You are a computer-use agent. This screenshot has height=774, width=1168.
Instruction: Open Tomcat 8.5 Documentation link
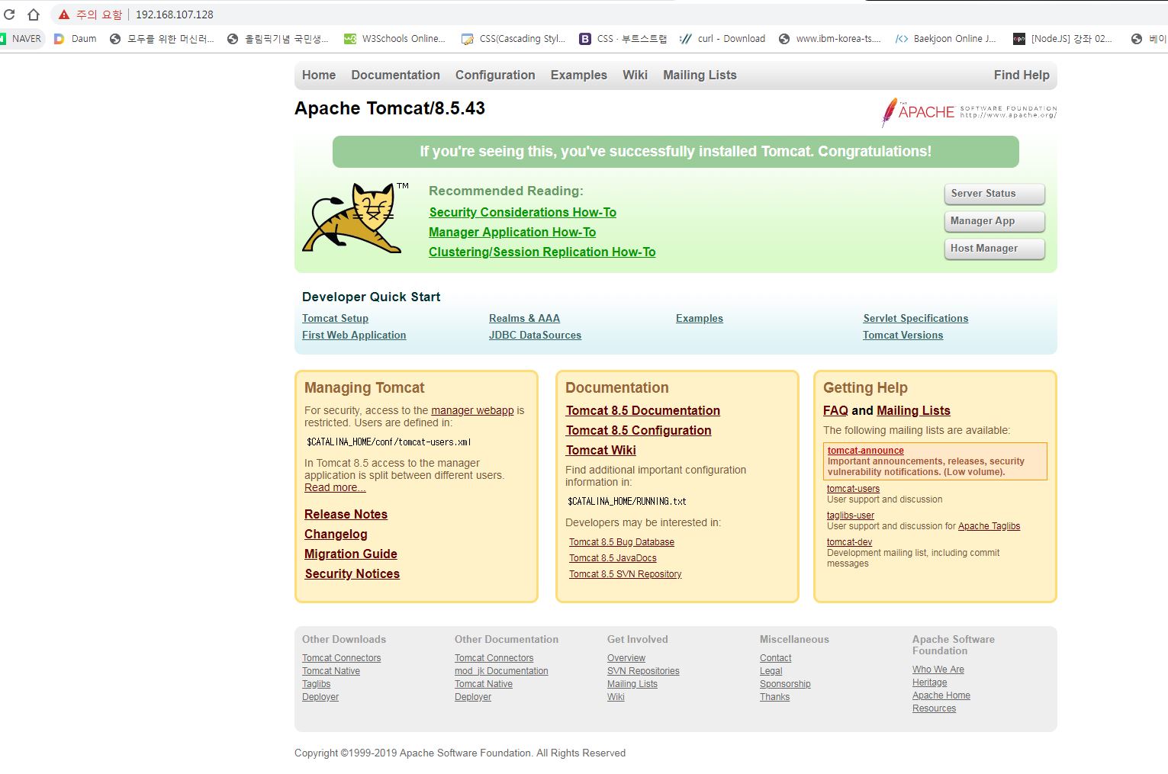[642, 410]
